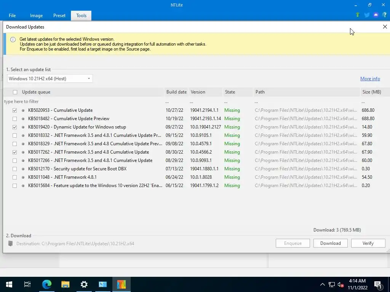390x292 pixels.
Task: Sort by State column header
Action: tap(238, 92)
